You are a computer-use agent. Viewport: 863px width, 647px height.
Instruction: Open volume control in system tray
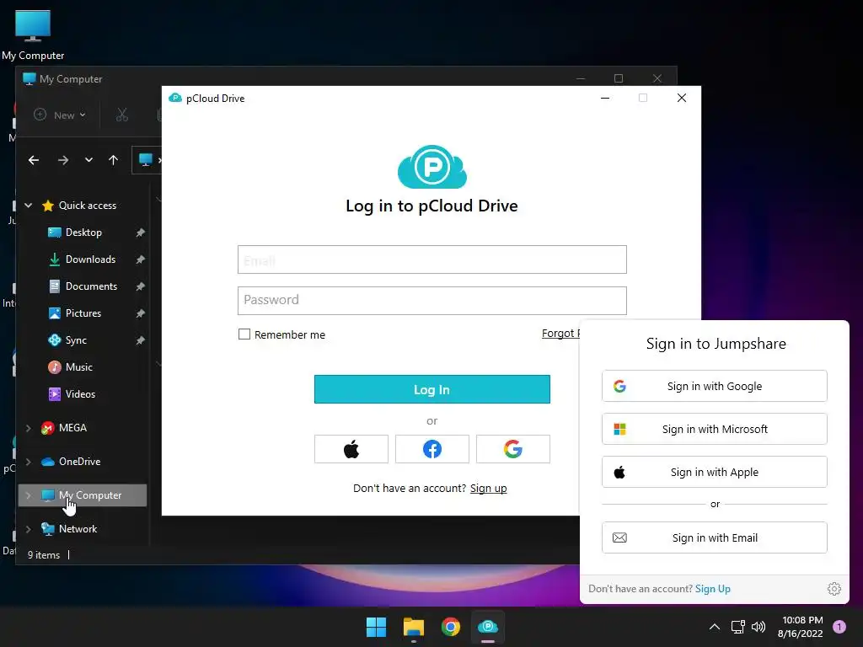click(x=758, y=627)
